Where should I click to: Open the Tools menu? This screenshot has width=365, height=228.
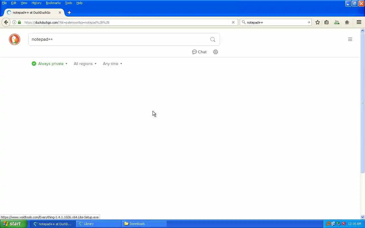pos(68,3)
